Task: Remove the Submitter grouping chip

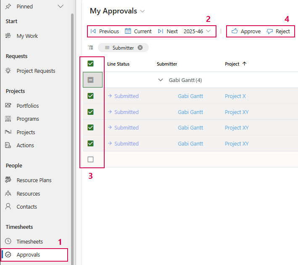Action: (140, 48)
